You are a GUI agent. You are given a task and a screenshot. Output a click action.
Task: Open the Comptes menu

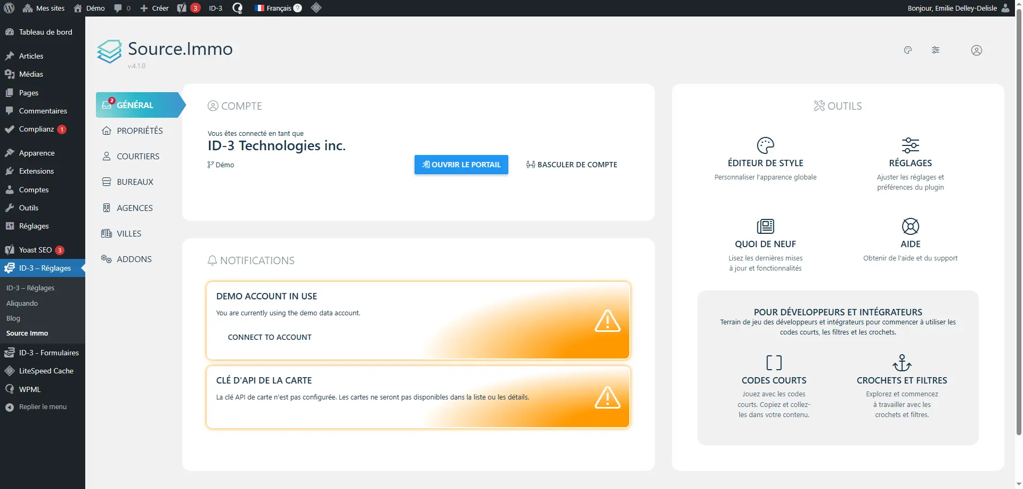click(x=43, y=190)
